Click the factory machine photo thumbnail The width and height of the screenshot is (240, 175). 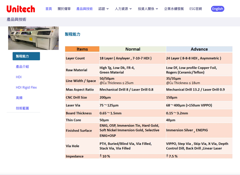[33, 38]
